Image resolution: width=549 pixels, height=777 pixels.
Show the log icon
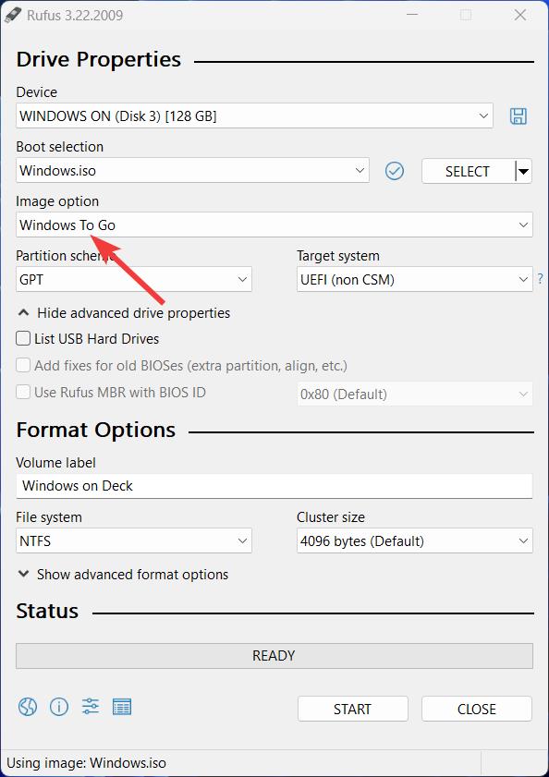tap(121, 707)
